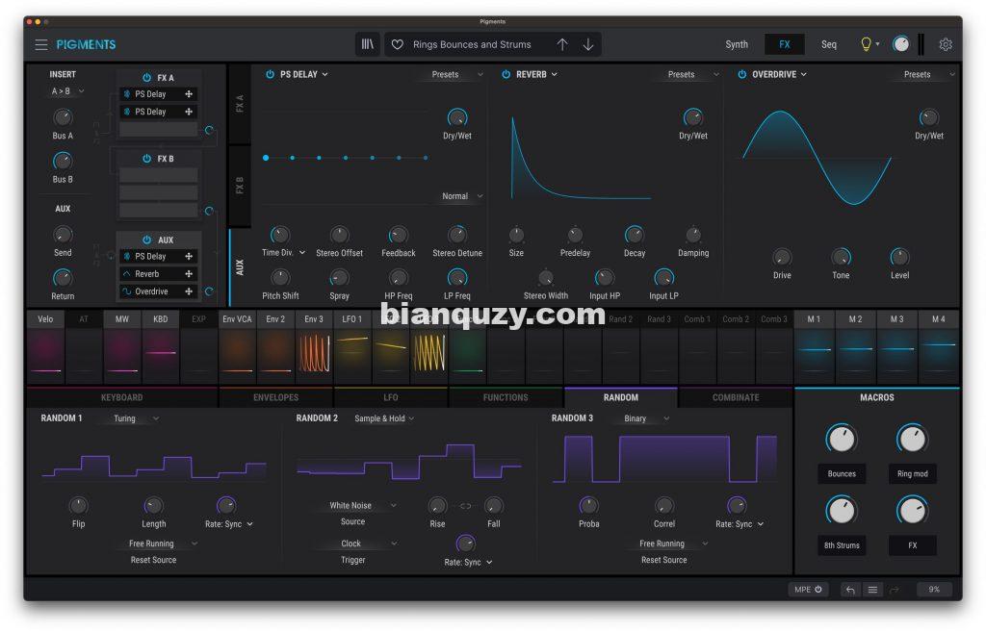Click the AUX bus output circle icon
Screen dimensions: 986x632
[x=209, y=291]
